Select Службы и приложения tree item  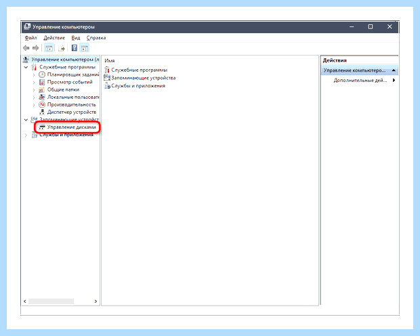tap(66, 135)
